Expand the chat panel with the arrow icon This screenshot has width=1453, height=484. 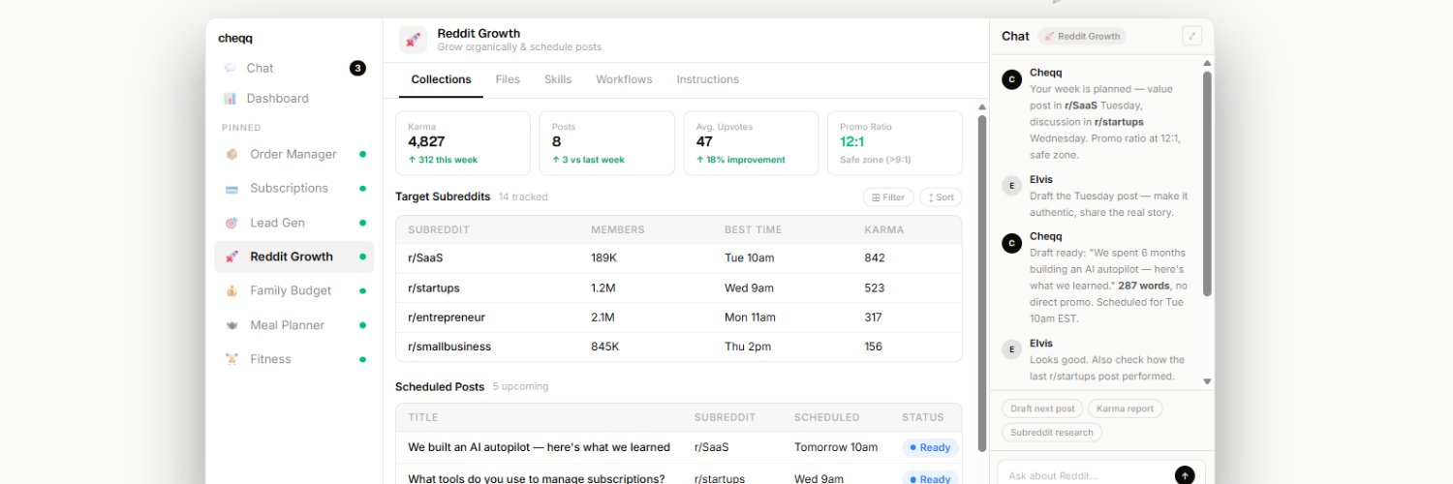(1191, 36)
